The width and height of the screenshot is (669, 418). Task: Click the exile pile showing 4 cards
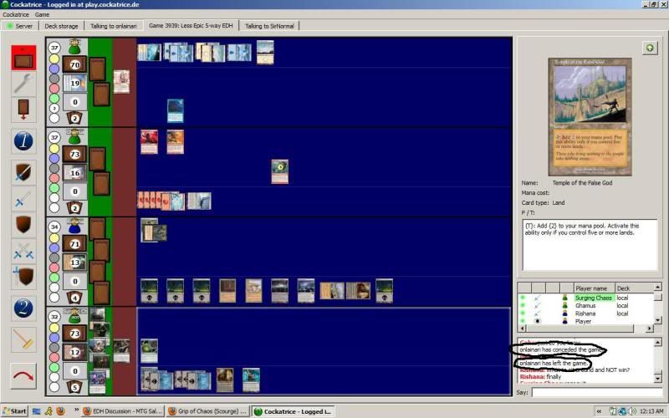(x=74, y=298)
